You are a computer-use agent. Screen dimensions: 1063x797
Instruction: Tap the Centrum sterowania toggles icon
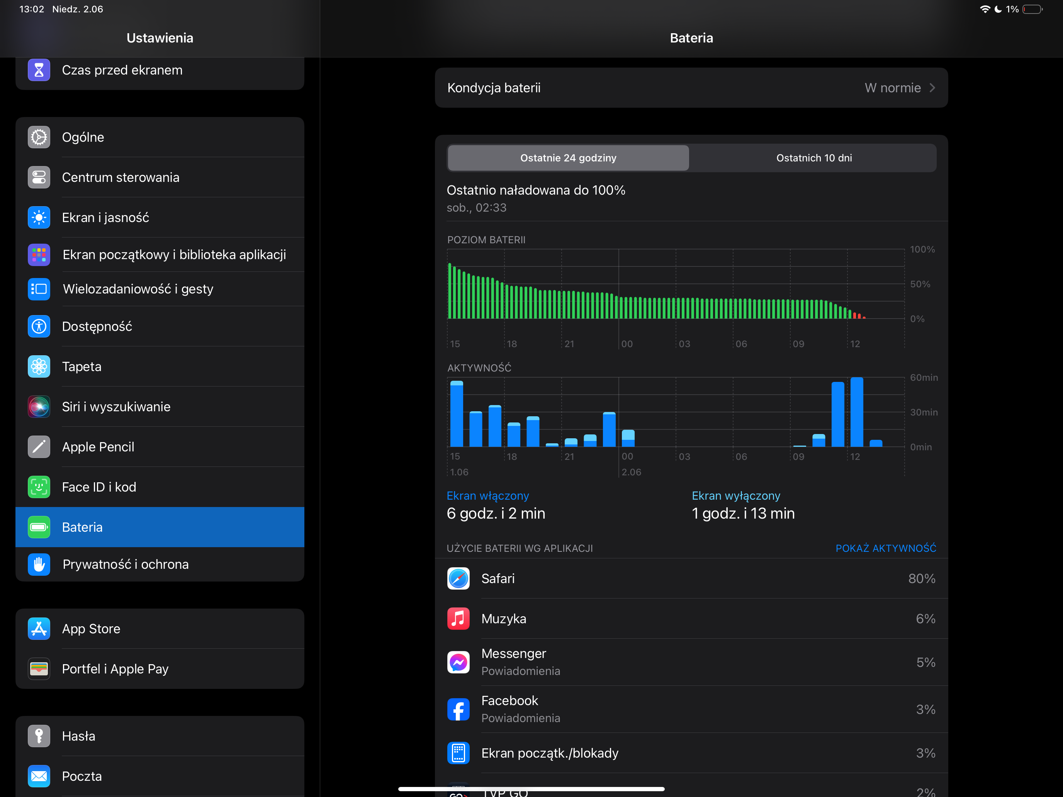39,177
